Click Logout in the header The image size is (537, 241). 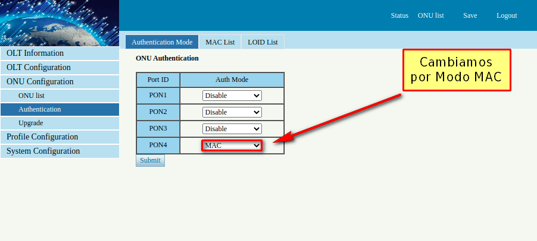coord(507,15)
